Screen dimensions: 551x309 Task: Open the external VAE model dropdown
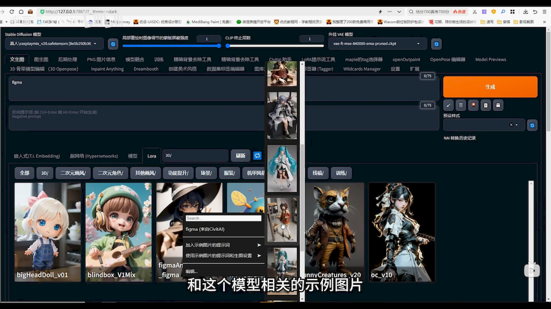tap(376, 43)
